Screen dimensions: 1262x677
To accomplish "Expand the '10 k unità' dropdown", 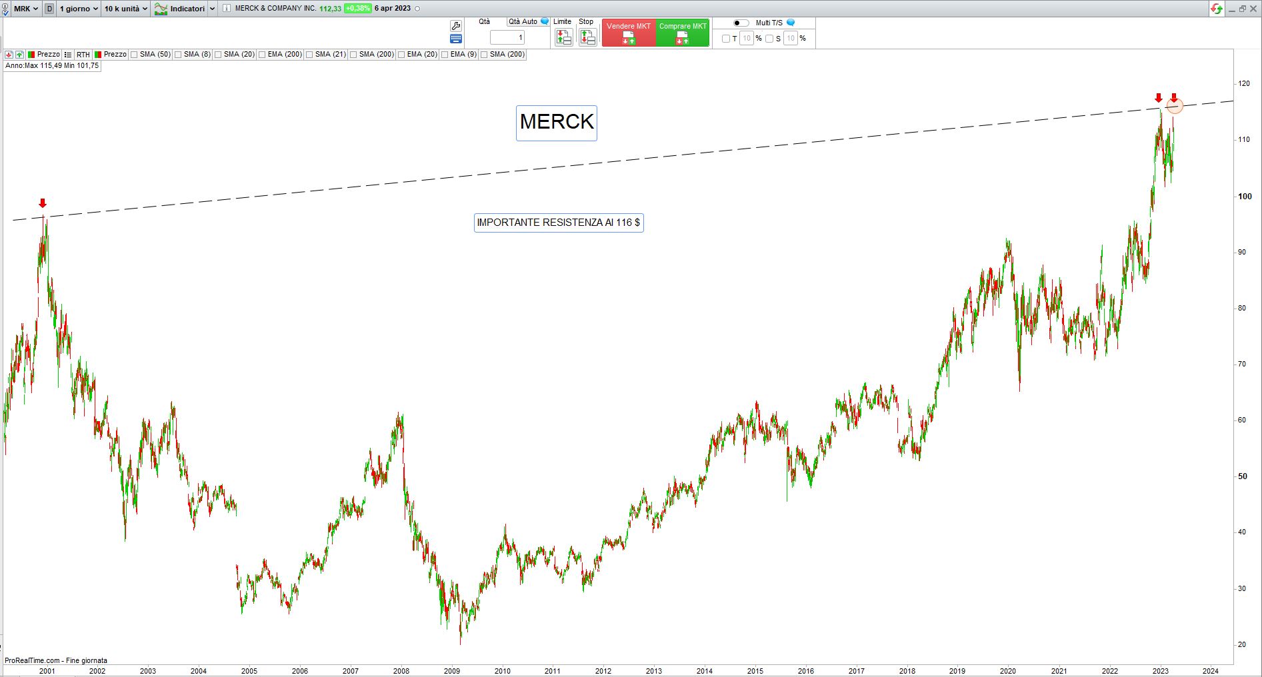I will (125, 9).
